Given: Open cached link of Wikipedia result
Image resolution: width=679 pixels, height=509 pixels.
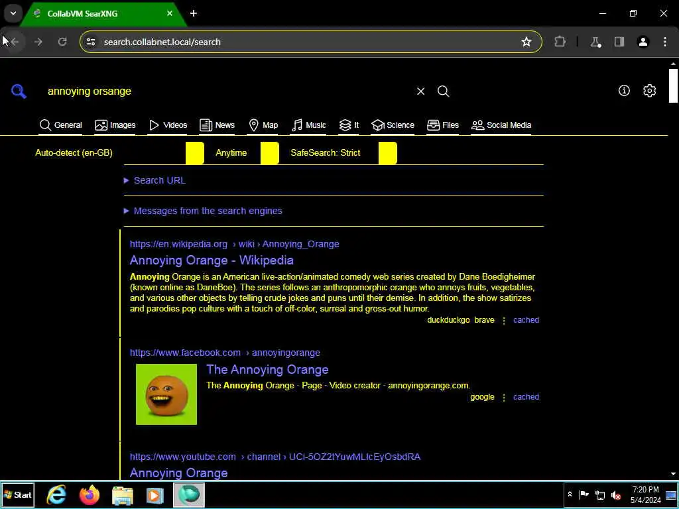Looking at the screenshot, I should point(526,320).
